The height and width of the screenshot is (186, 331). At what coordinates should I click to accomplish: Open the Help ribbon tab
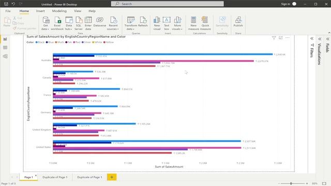point(92,11)
